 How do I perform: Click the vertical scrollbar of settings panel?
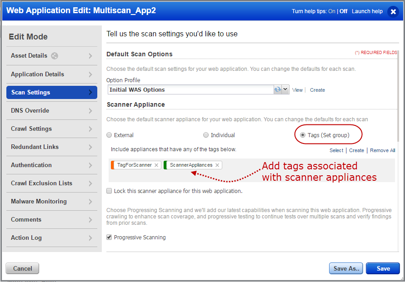click(398, 96)
